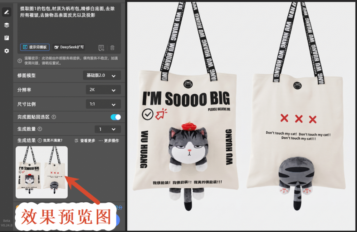Click the prompt history icon
Image resolution: width=357 pixels, height=232 pixels.
tap(101, 48)
